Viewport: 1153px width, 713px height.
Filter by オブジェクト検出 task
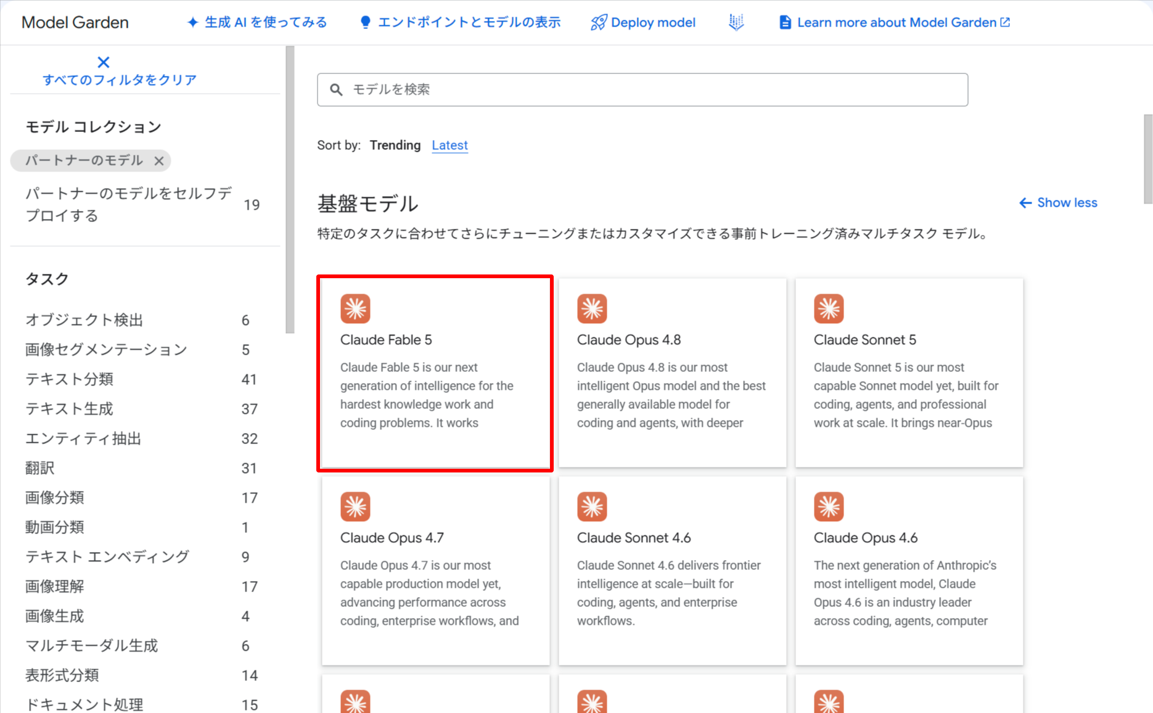[x=84, y=320]
